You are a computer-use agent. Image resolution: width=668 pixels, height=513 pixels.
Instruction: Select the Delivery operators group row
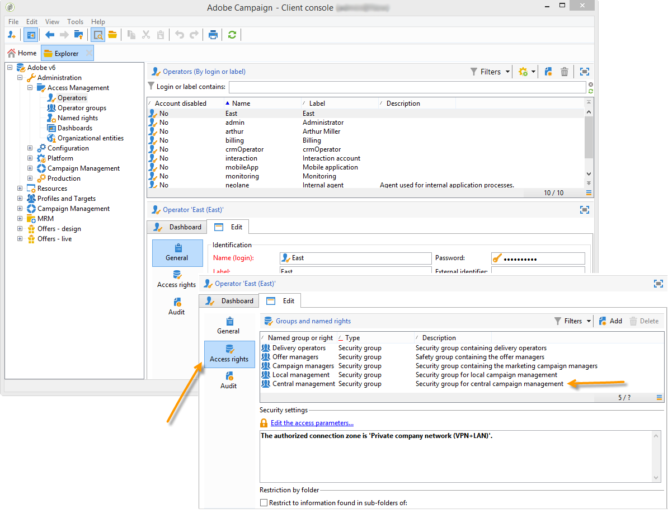462,348
